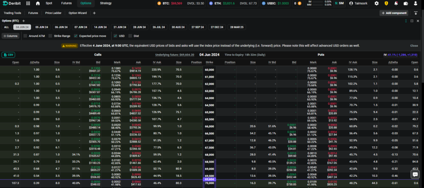
Task: Add new Options (BTC) panel tab with plus
Action: click(x=24, y=21)
